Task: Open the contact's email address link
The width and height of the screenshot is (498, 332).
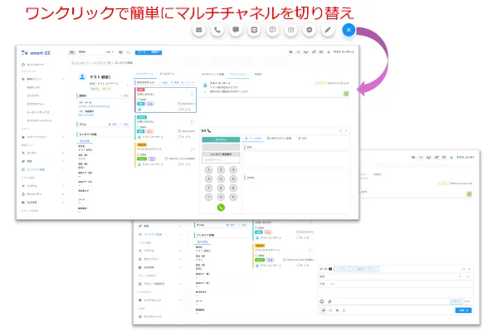Action: point(94,106)
